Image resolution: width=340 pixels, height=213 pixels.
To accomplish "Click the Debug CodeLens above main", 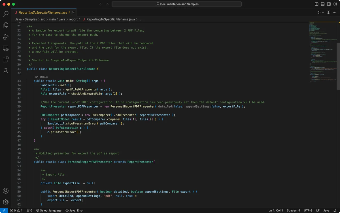I will pos(44,77).
